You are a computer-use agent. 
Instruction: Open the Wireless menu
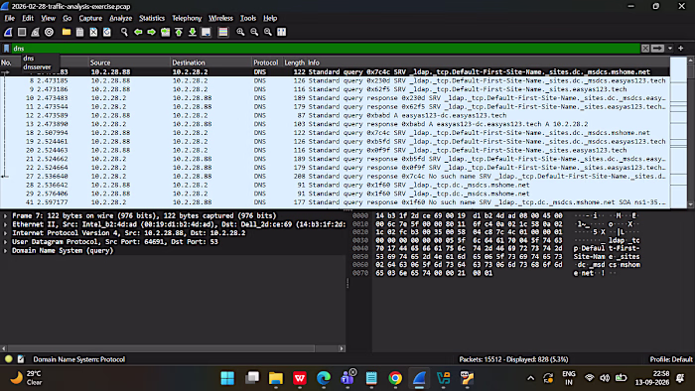[x=220, y=18]
